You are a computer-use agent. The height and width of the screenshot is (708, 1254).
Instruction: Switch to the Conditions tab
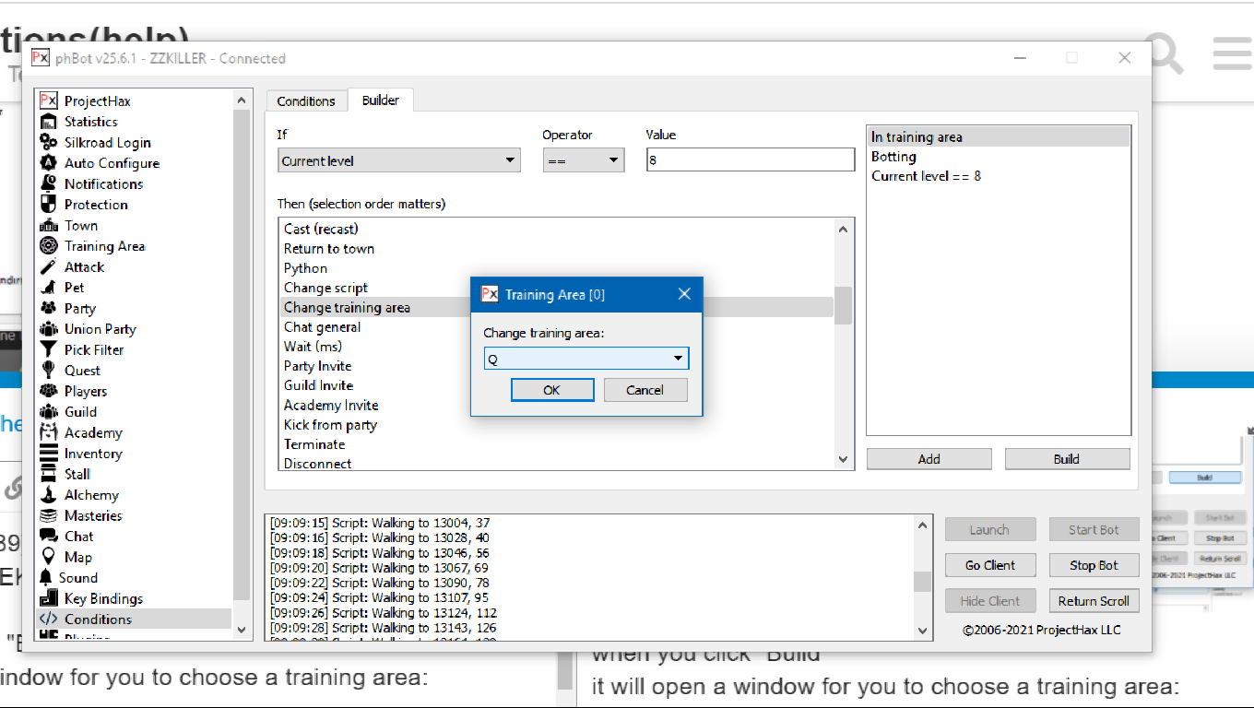coord(306,101)
